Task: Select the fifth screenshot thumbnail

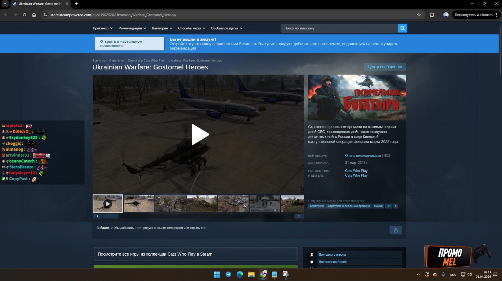Action: 233,204
